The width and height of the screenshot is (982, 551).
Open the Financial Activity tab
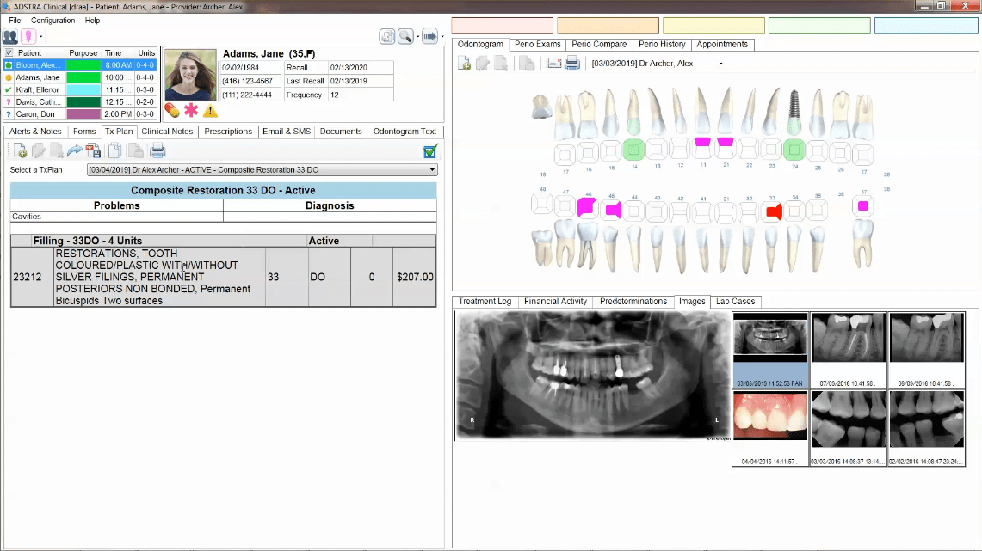[555, 302]
